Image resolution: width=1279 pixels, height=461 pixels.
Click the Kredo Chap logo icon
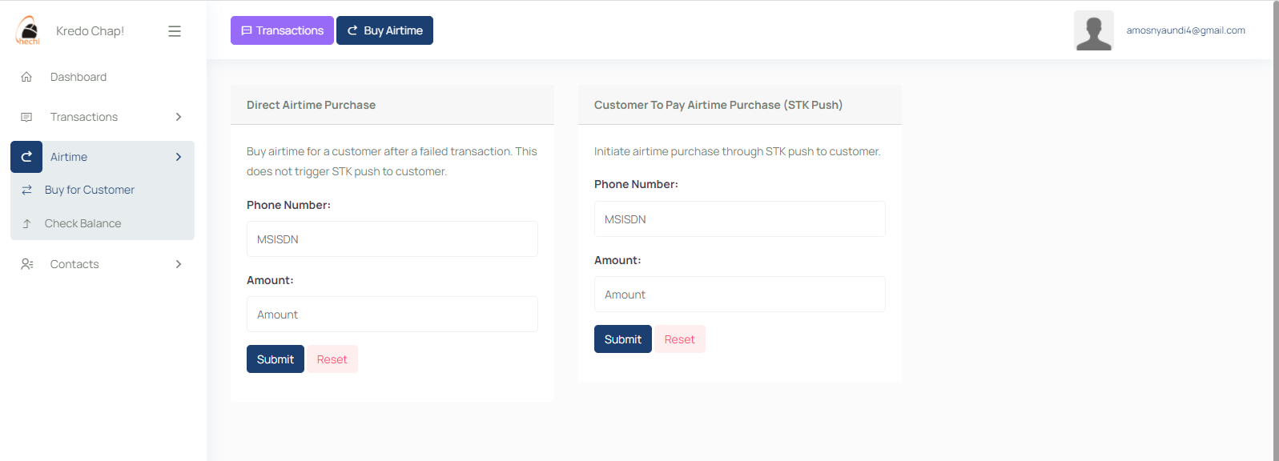pos(28,30)
